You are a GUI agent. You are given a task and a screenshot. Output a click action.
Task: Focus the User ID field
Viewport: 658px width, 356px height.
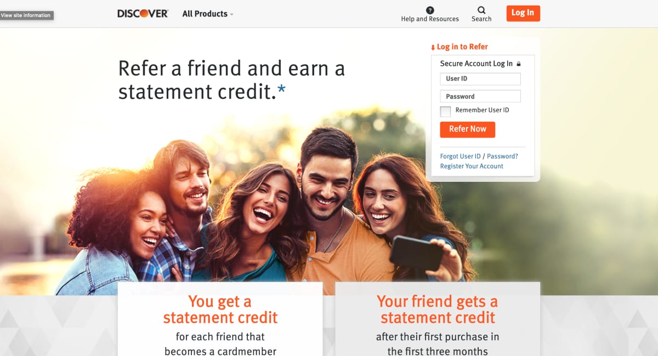coord(480,79)
